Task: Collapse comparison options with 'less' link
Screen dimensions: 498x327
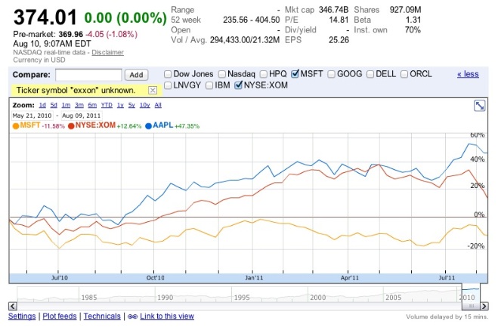Action: [468, 74]
